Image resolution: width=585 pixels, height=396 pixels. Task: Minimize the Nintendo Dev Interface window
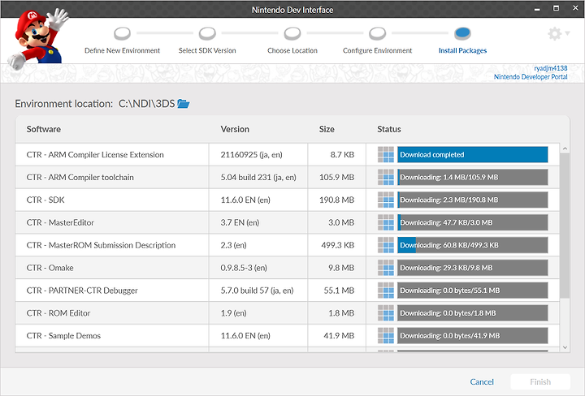pyautogui.click(x=537, y=9)
